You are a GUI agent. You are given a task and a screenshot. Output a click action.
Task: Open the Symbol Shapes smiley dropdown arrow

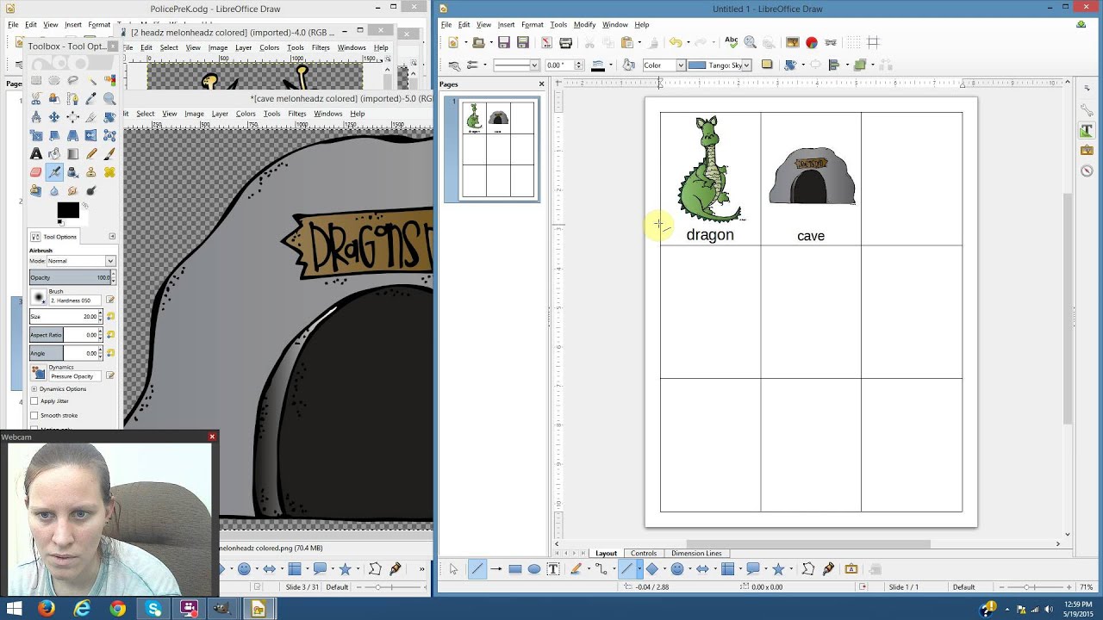689,569
